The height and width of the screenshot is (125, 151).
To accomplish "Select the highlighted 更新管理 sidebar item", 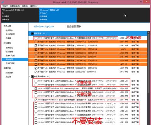I will click(15, 59).
